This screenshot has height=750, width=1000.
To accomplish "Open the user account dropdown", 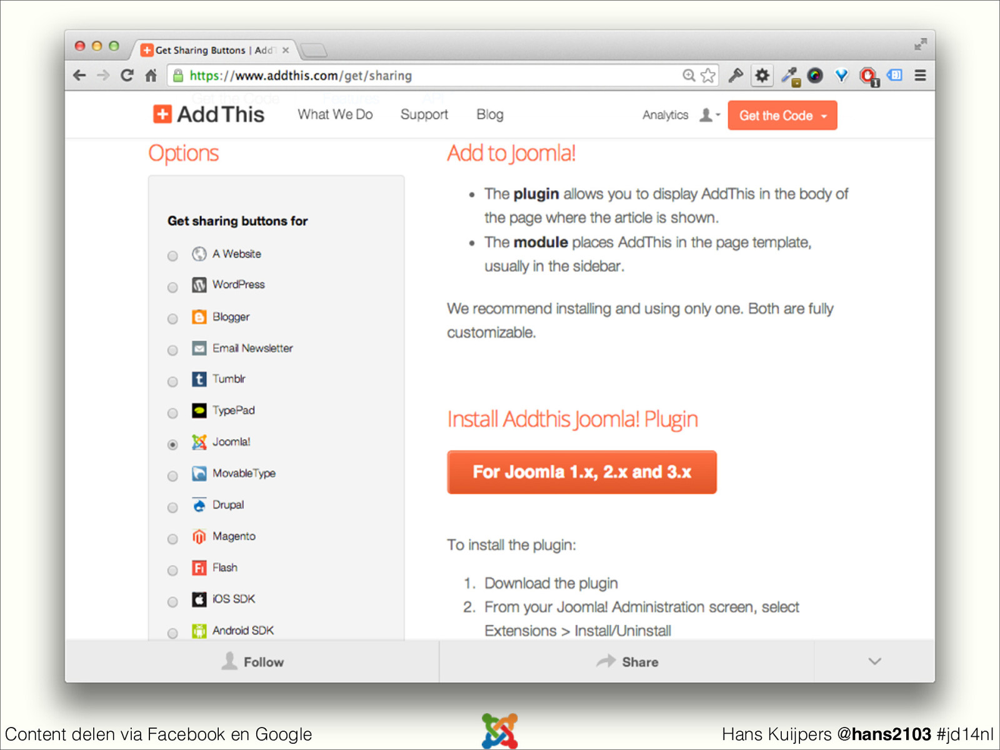I will 709,115.
